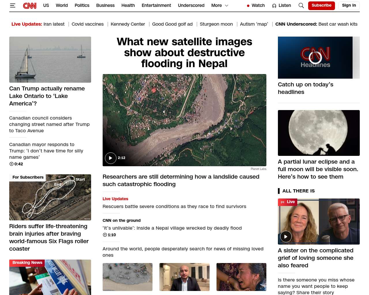
Task: Open red Live Updates label under Nepal story
Action: (x=115, y=199)
